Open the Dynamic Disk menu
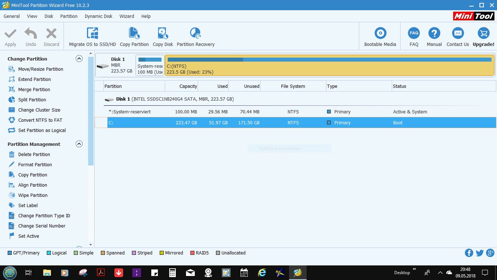Viewport: 497px width, 280px height. tap(99, 16)
